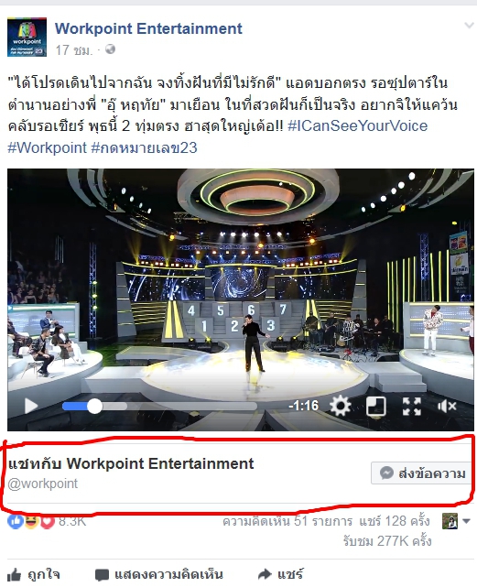Viewport: 477px width, 587px height.
Task: Click Workpoint Entertainment profile picture
Action: point(27,37)
